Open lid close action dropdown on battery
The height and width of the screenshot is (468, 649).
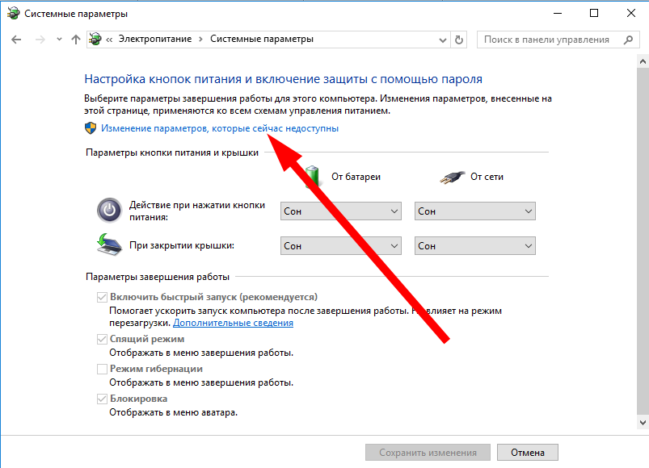tap(340, 246)
